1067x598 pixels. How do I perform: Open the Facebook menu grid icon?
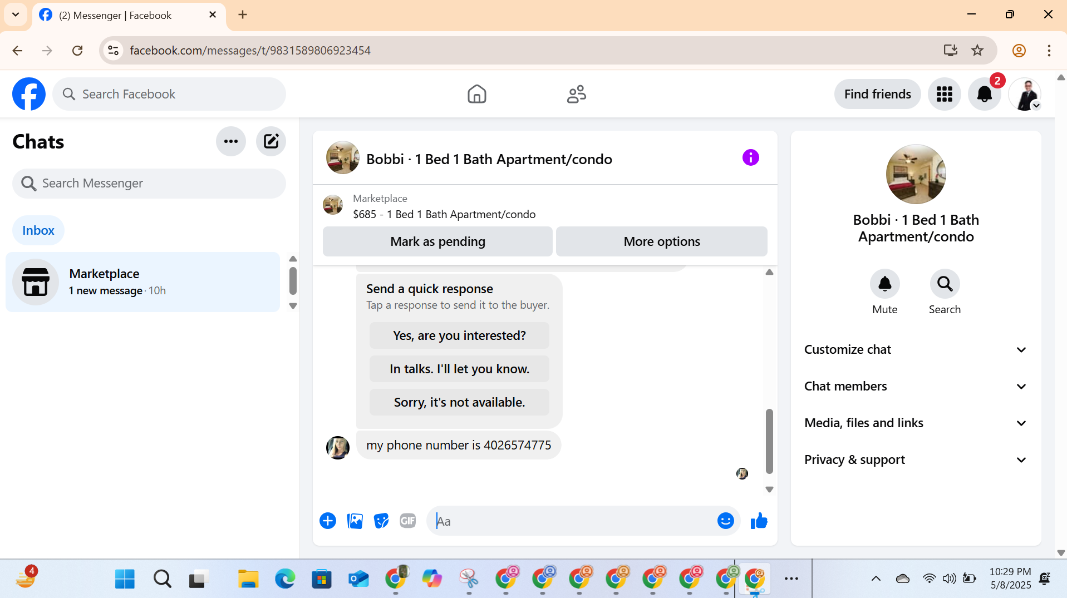pos(945,94)
